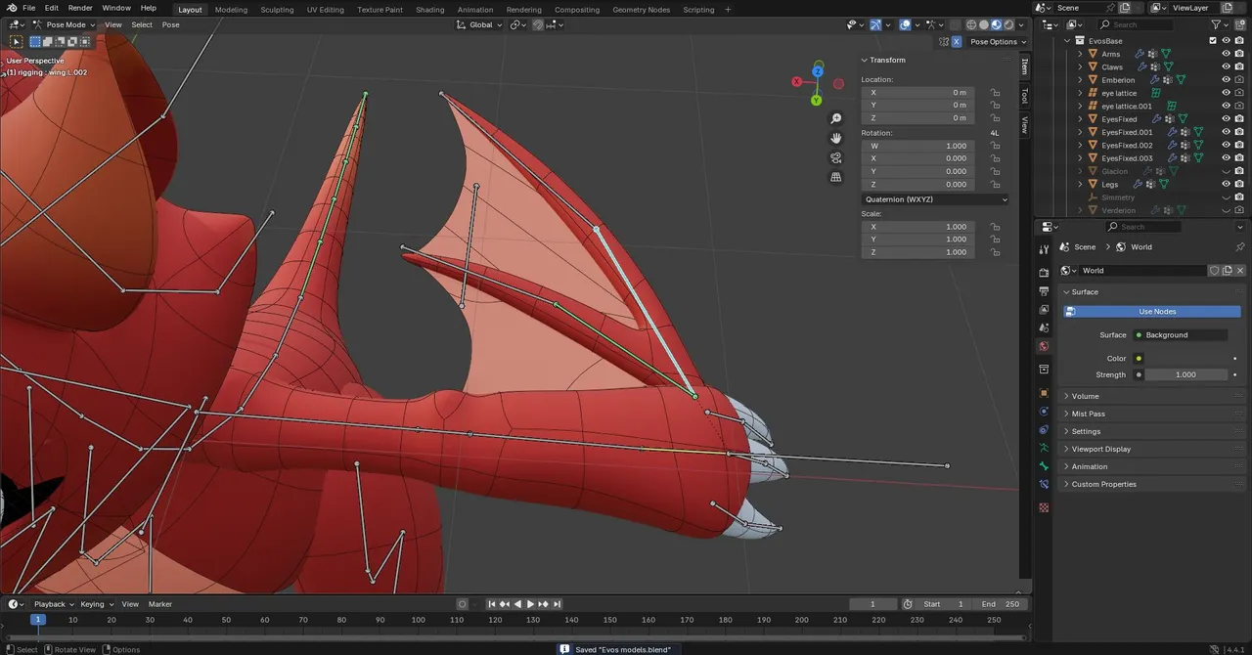Toggle show overlays button in header
The height and width of the screenshot is (655, 1252).
click(x=905, y=24)
